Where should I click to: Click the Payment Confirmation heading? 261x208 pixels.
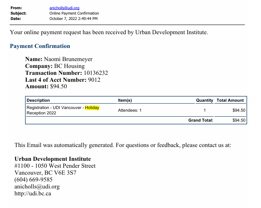pyautogui.click(x=40, y=46)
